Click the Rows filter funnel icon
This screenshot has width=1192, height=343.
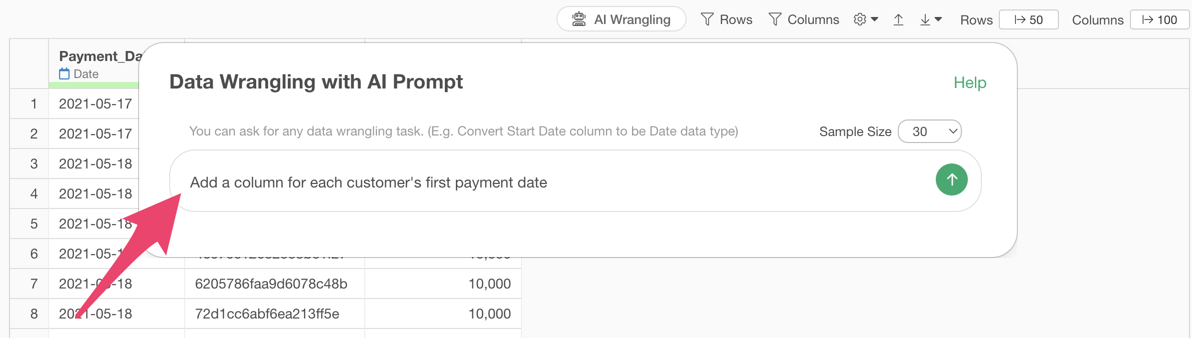(x=707, y=19)
